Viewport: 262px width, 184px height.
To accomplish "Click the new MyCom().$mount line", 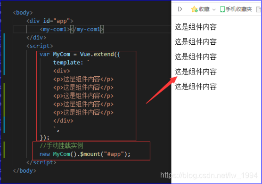I will coord(85,154).
